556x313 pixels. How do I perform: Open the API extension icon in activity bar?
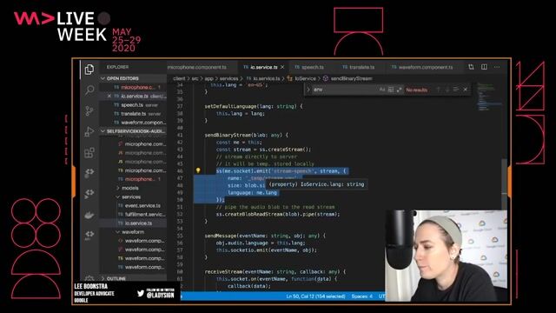pos(89,235)
